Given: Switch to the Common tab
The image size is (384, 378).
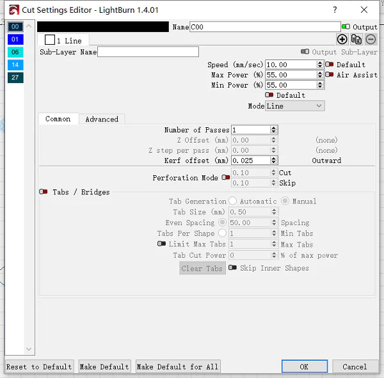Looking at the screenshot, I should 58,119.
